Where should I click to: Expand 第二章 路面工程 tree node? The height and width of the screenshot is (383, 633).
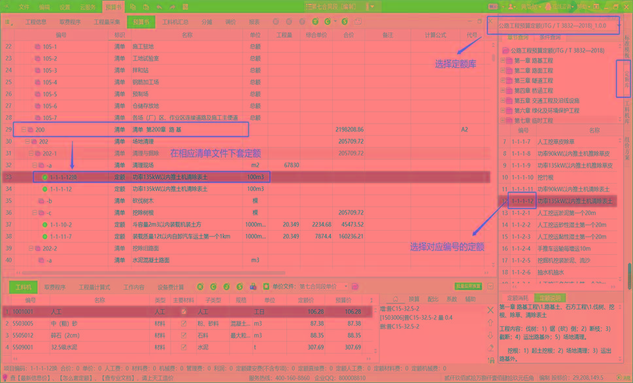tap(503, 71)
